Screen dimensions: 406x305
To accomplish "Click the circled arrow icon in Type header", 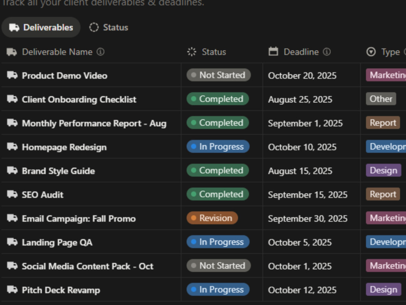I will (x=371, y=52).
